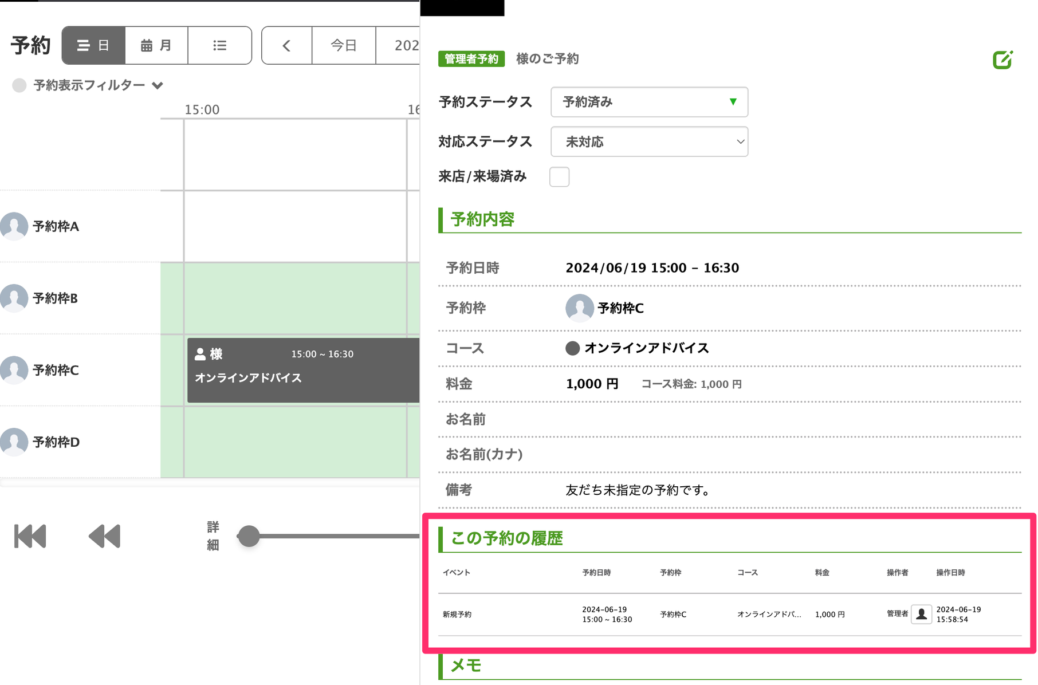1038x685 pixels.
Task: Open the 対応ステータス dropdown
Action: (649, 141)
